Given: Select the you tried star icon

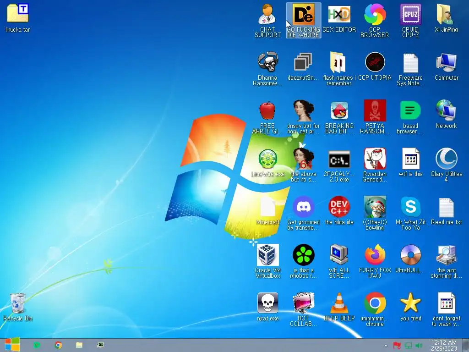Looking at the screenshot, I should click(410, 302).
